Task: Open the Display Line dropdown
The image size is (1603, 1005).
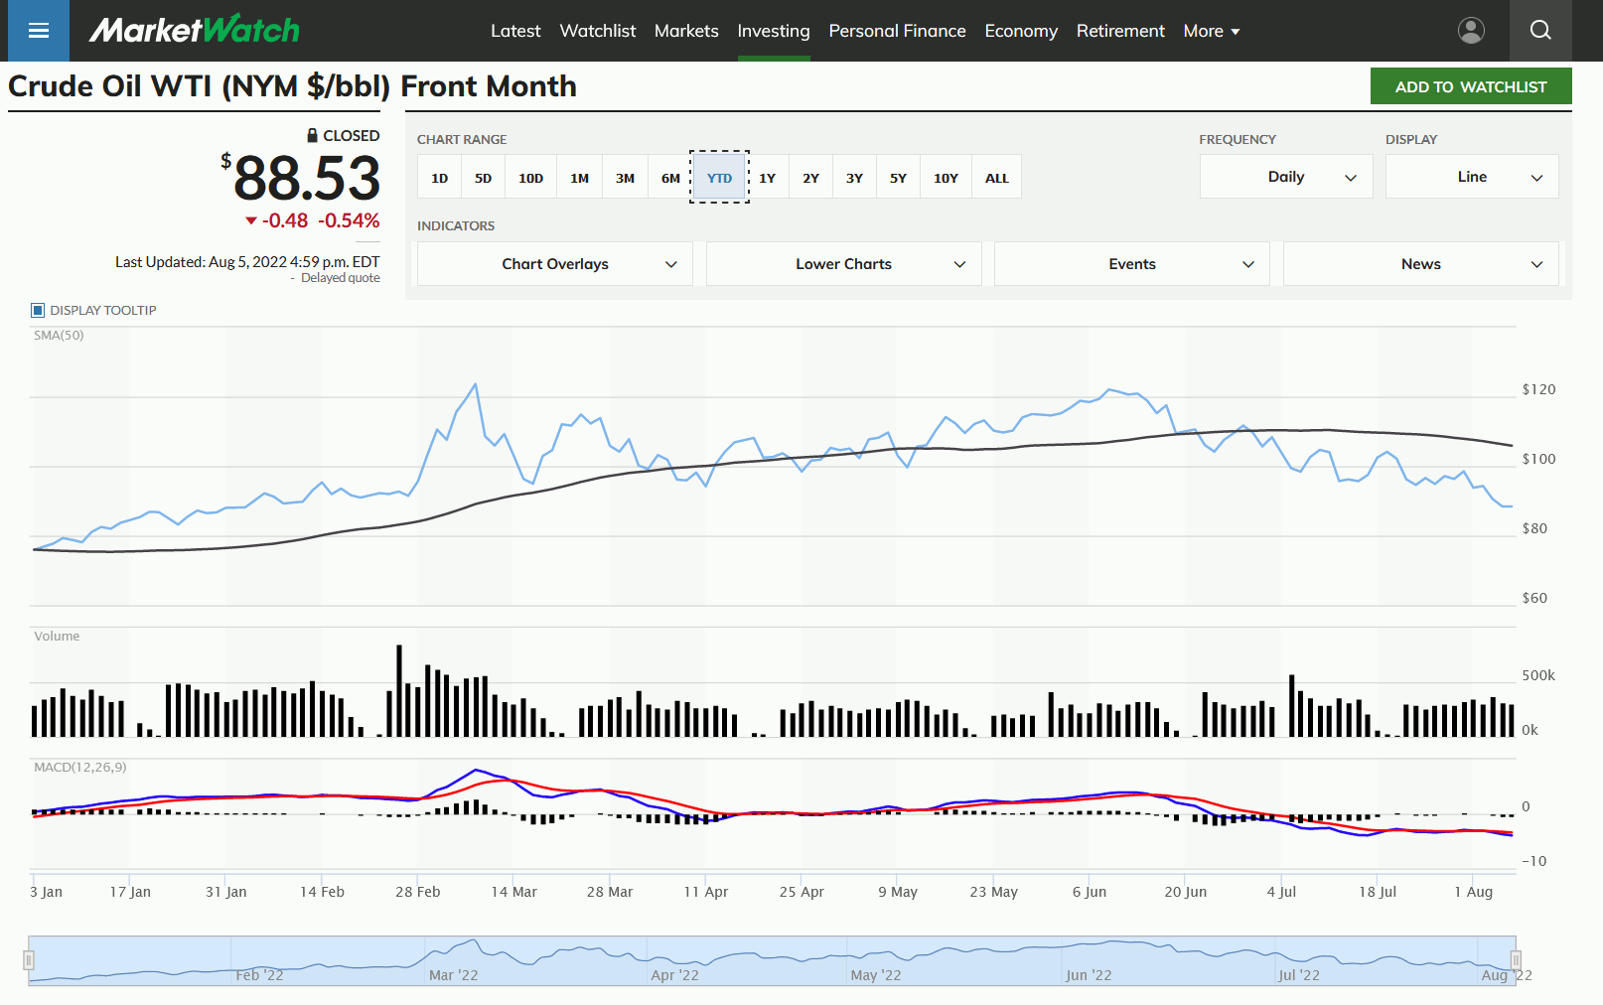Action: tap(1472, 177)
